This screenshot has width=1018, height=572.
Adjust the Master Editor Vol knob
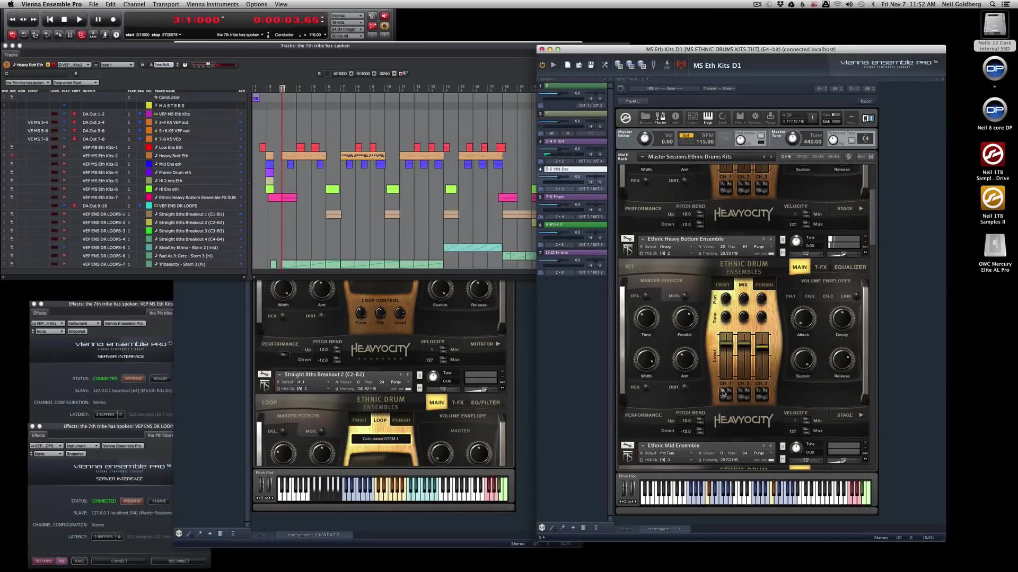[644, 139]
